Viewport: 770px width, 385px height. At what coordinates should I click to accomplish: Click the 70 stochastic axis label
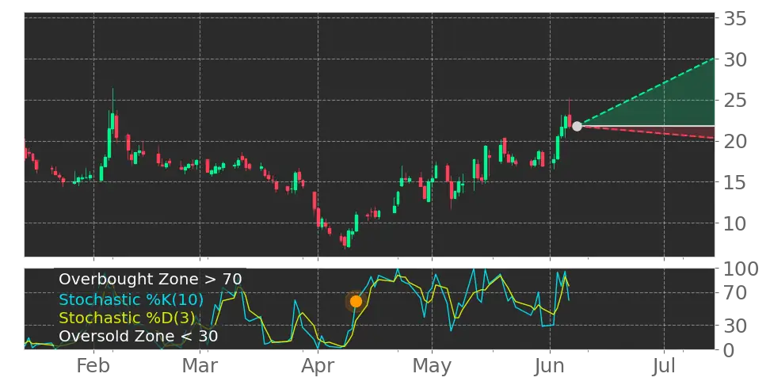[736, 293]
